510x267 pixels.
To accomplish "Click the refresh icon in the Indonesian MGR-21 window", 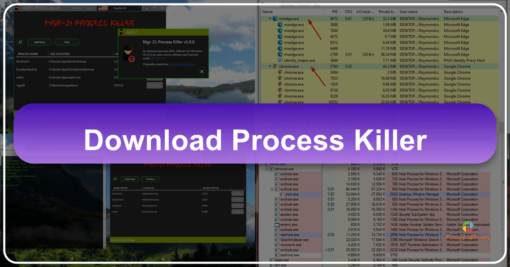I will coord(115,179).
